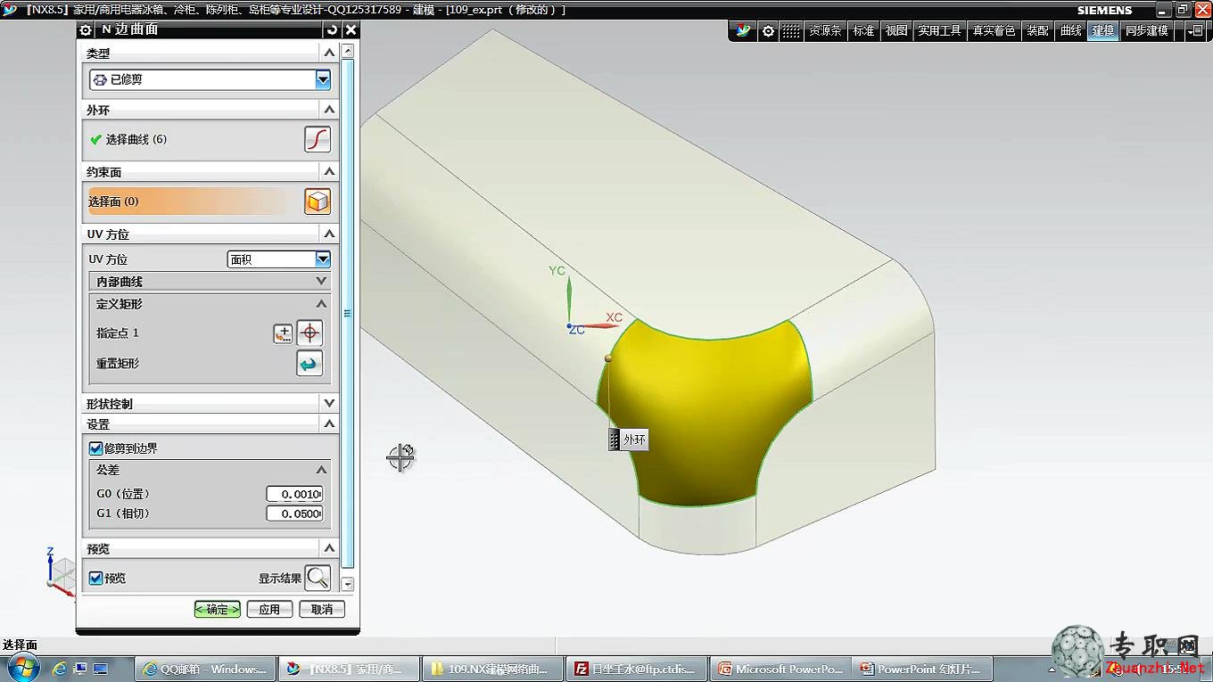Launch Internet Explorer from quick launch
Viewport: 1213px width, 682px height.
point(60,668)
